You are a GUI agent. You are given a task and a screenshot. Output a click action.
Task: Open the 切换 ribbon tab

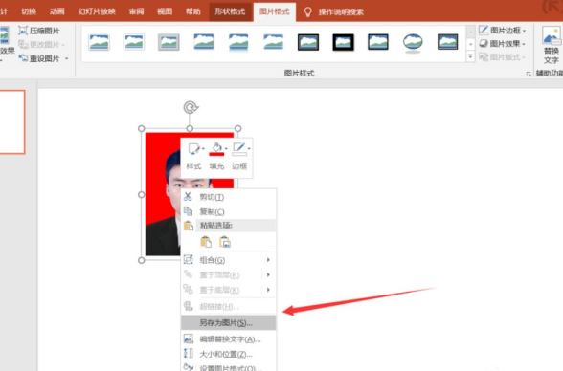[x=29, y=11]
